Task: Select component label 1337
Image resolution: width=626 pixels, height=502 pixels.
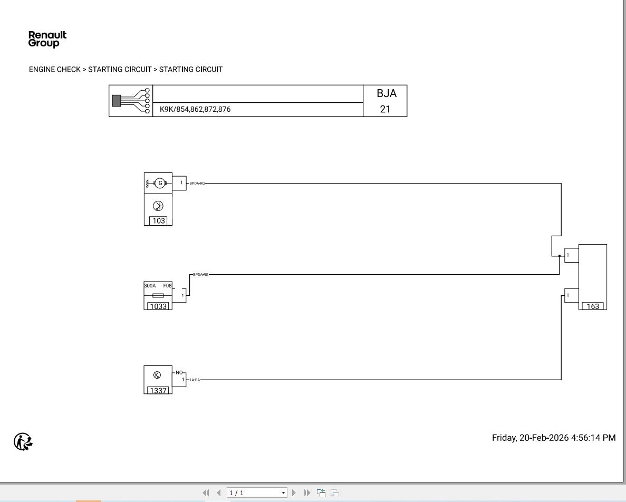Action: [x=158, y=390]
